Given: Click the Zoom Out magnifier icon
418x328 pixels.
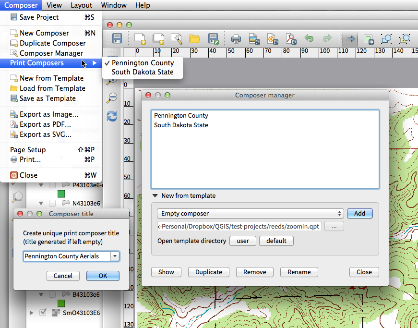Looking at the screenshot, I should (112, 97).
